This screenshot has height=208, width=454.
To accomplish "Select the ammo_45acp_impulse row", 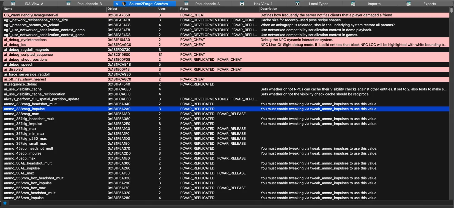I will pos(226,153).
